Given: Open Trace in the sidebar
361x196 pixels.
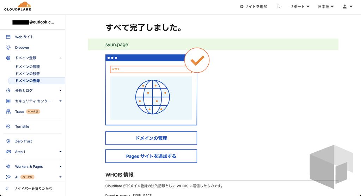Looking at the screenshot, I should (x=20, y=111).
